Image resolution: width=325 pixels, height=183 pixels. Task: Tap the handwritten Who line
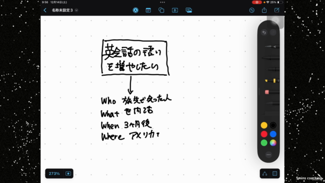(136, 100)
